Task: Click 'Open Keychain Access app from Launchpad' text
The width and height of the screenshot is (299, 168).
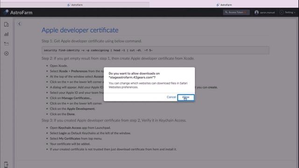Action: (x=80, y=128)
